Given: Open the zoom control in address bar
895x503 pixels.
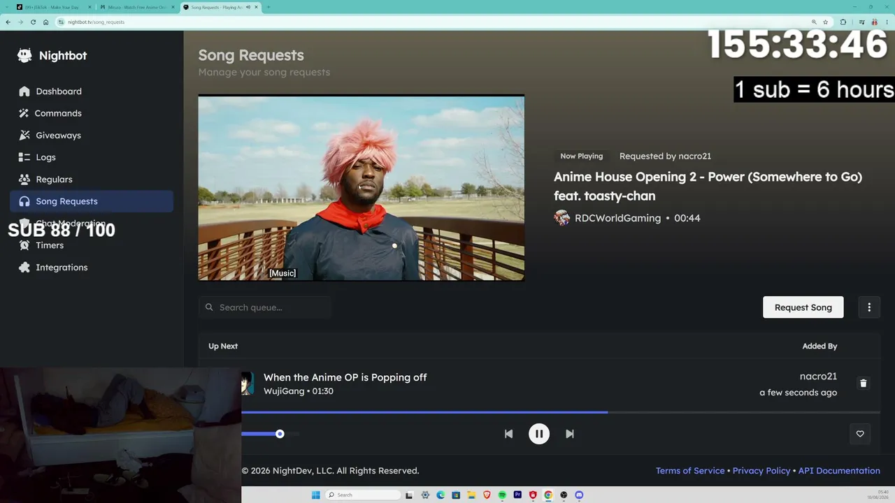Looking at the screenshot, I should point(814,22).
